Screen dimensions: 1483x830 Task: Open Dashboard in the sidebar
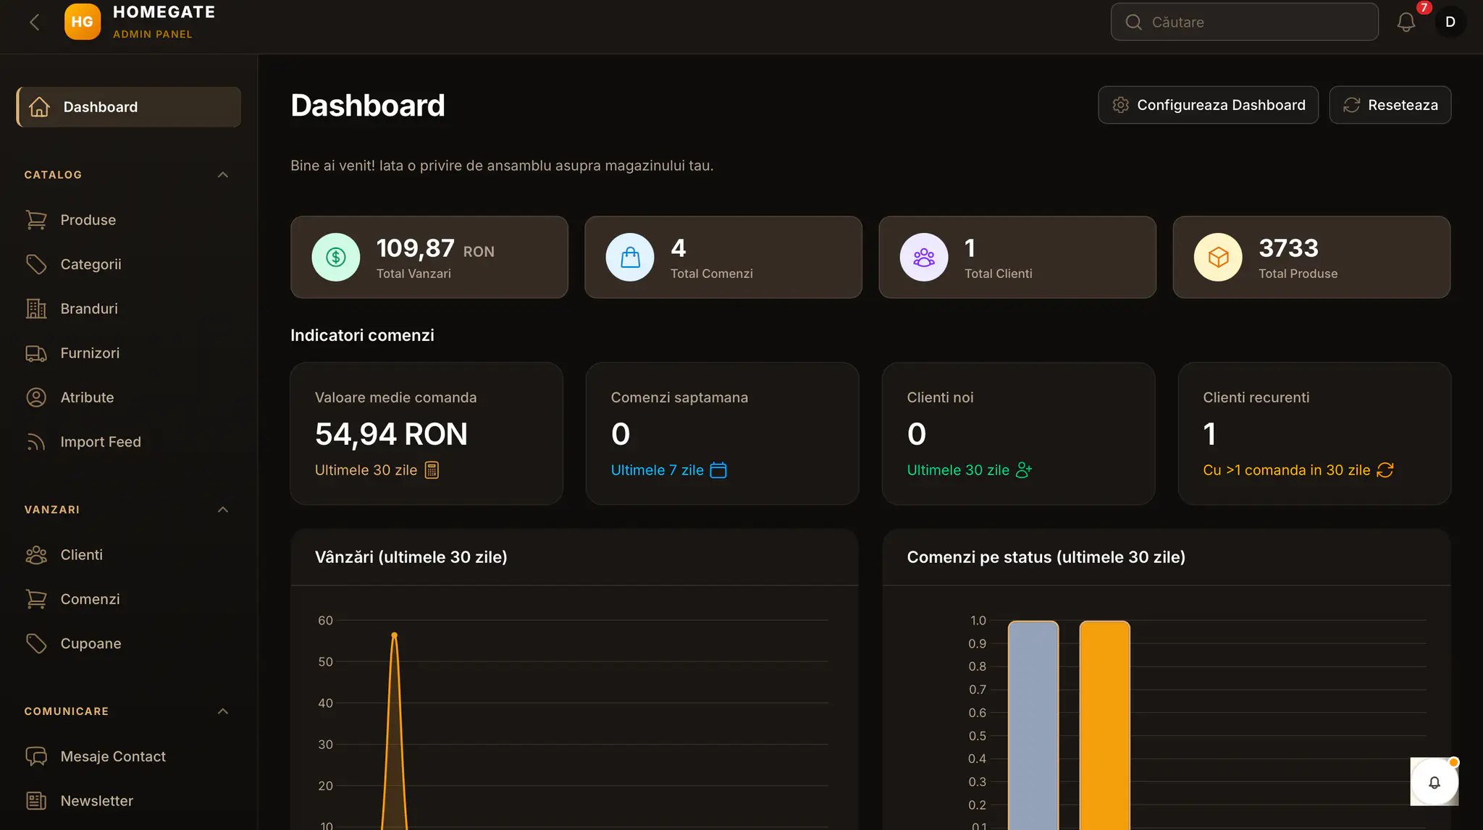129,107
